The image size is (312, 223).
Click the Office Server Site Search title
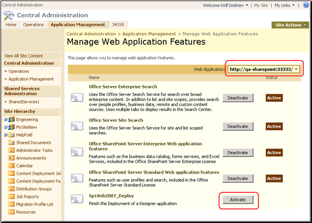coord(116,120)
